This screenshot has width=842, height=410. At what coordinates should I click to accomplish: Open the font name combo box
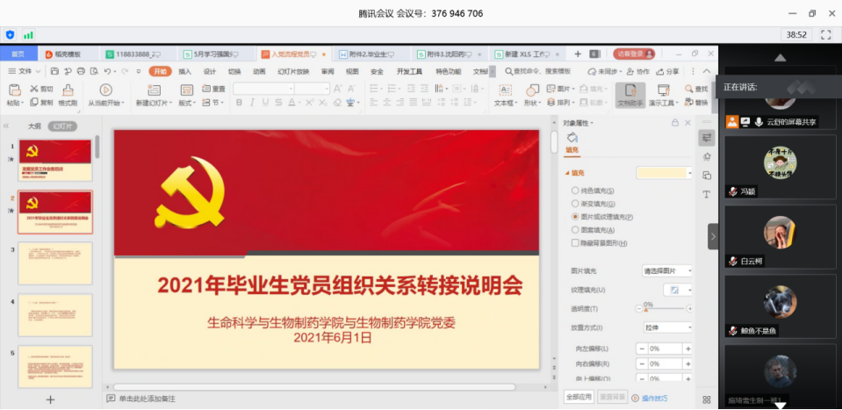point(263,89)
